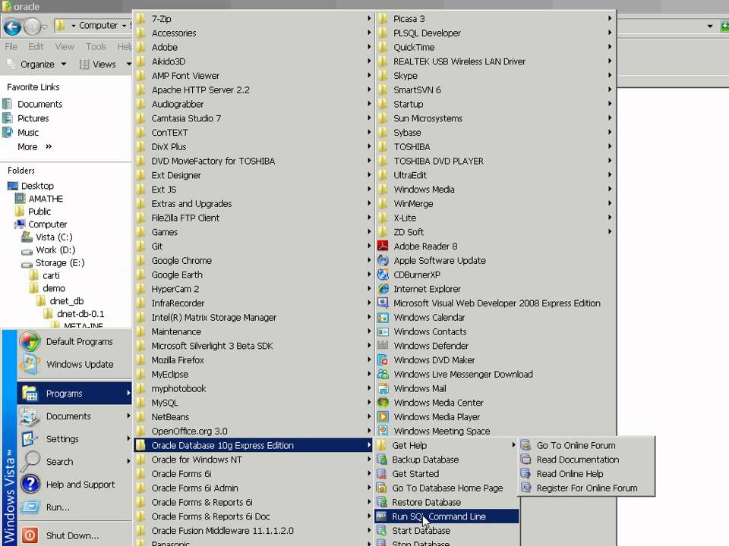Click the Default Programs icon
This screenshot has width=729, height=546.
[30, 342]
